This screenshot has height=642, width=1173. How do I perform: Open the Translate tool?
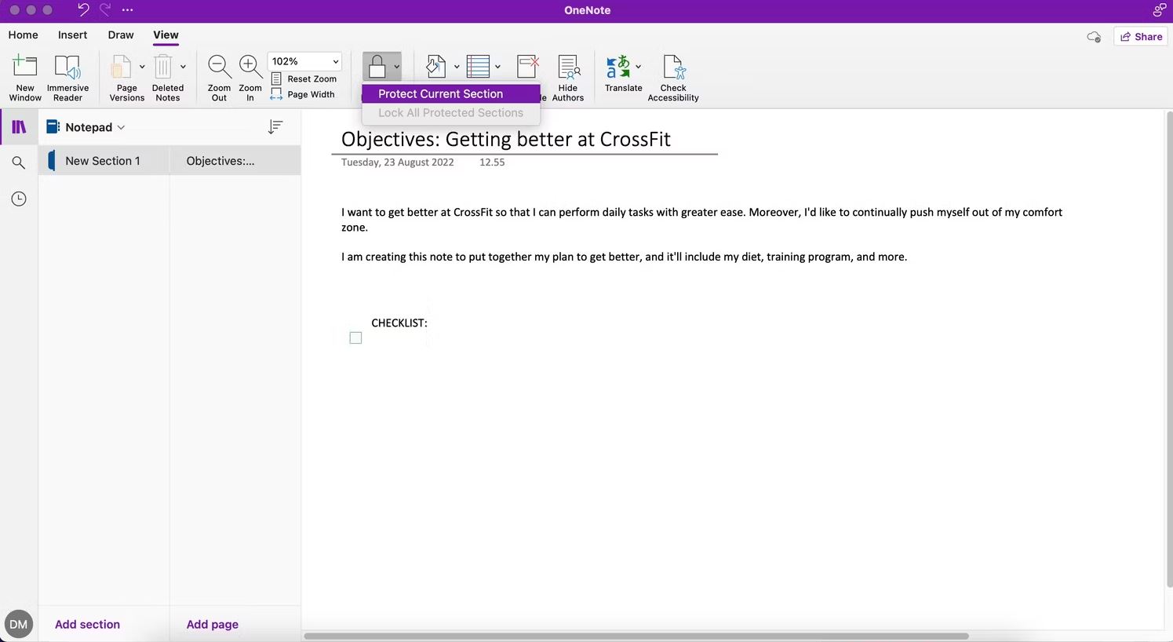point(619,74)
